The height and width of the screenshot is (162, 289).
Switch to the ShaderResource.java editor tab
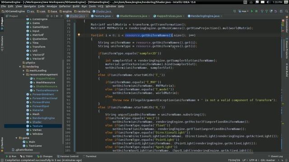click(x=134, y=16)
